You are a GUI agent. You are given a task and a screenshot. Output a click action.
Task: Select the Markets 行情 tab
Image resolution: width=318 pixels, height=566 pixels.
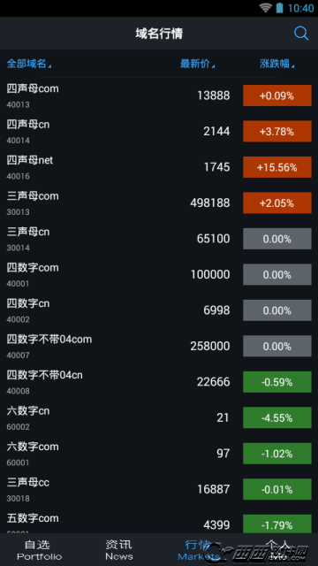pyautogui.click(x=199, y=550)
